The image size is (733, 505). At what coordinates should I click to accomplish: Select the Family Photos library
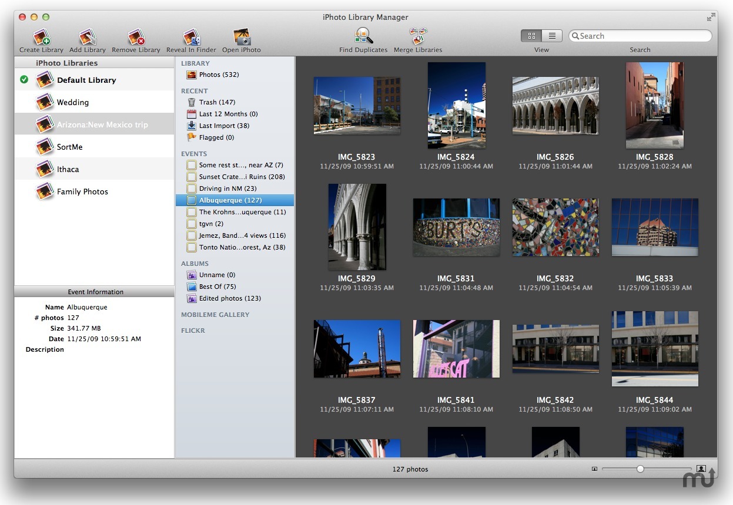click(x=82, y=191)
